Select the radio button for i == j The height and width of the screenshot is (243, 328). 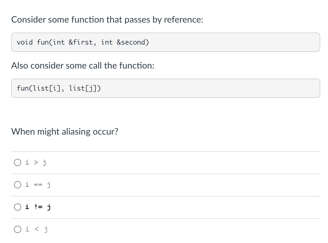click(18, 184)
